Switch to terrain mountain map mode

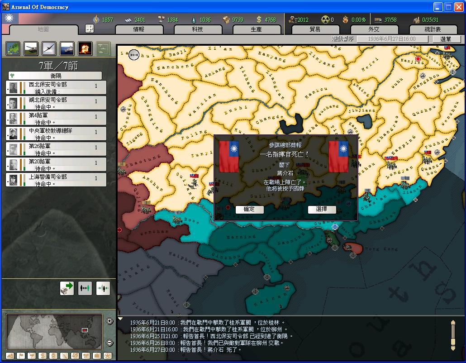point(10,356)
